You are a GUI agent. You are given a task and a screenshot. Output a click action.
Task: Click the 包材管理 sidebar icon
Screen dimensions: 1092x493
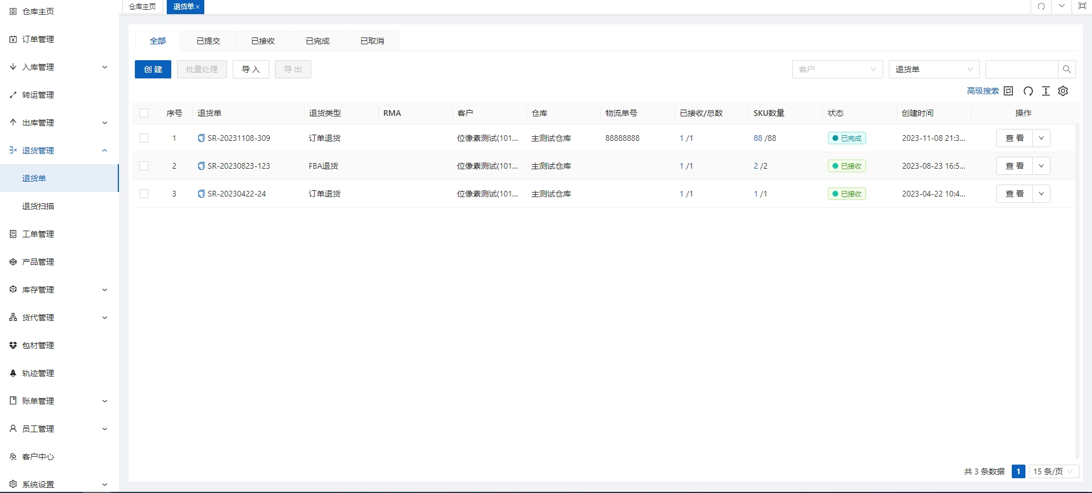(x=13, y=345)
